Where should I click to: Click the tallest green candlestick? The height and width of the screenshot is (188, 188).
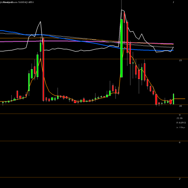tap(121, 48)
